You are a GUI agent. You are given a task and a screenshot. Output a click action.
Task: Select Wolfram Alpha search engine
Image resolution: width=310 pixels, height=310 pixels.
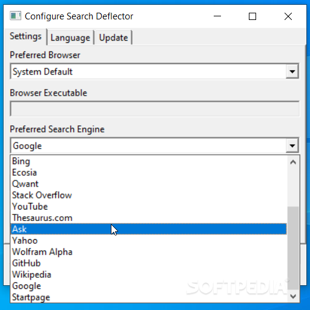(x=148, y=252)
